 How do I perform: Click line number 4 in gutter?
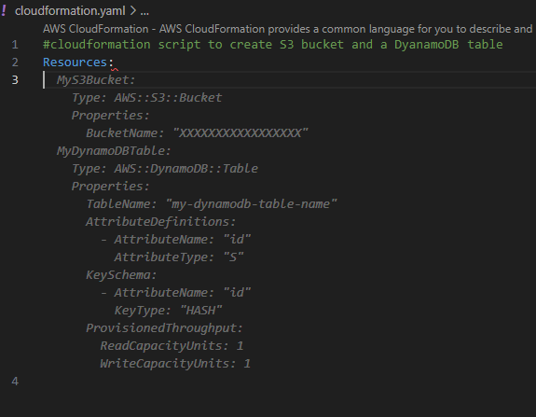point(15,381)
